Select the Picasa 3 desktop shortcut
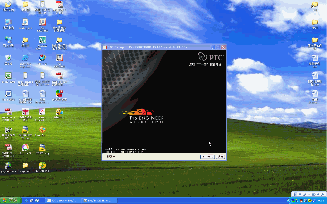This screenshot has height=204, width=327. tap(25, 149)
